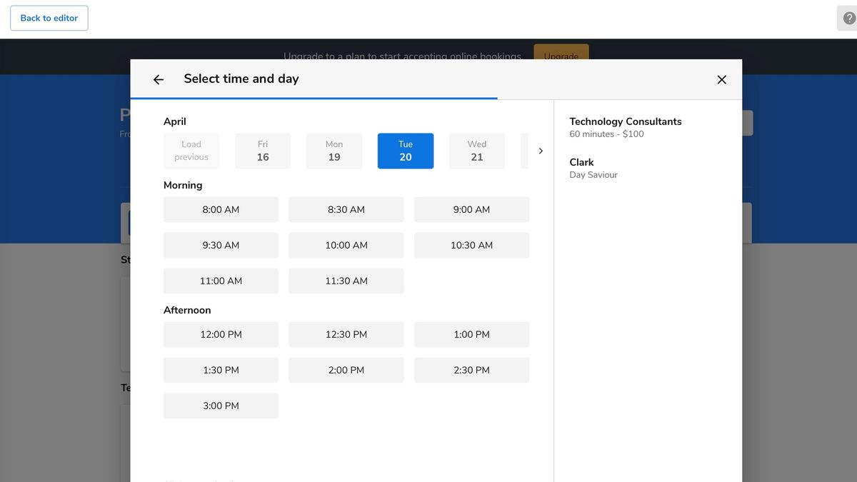
Task: Show next dates with the right chevron
Action: coord(541,151)
